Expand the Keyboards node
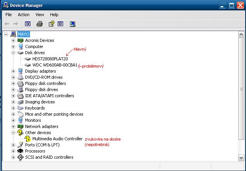Image resolution: width=246 pixels, height=171 pixels. pos(13,108)
